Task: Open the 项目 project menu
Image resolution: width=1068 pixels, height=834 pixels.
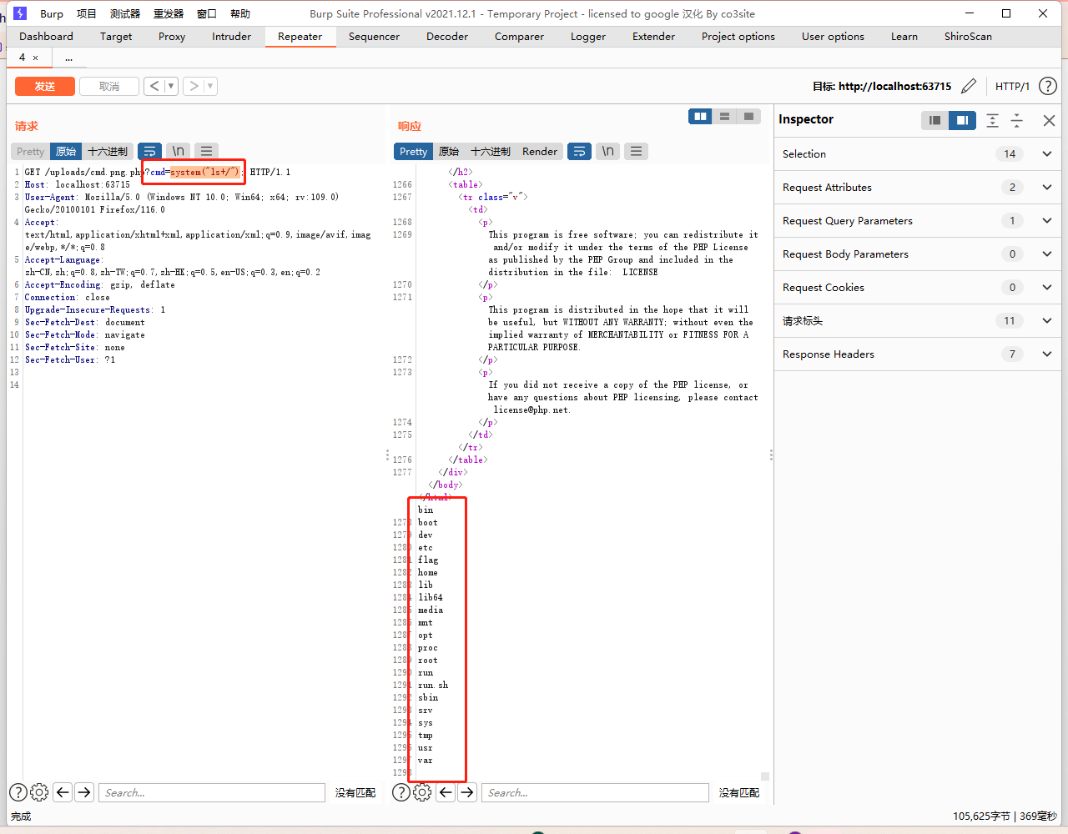Action: coord(87,13)
